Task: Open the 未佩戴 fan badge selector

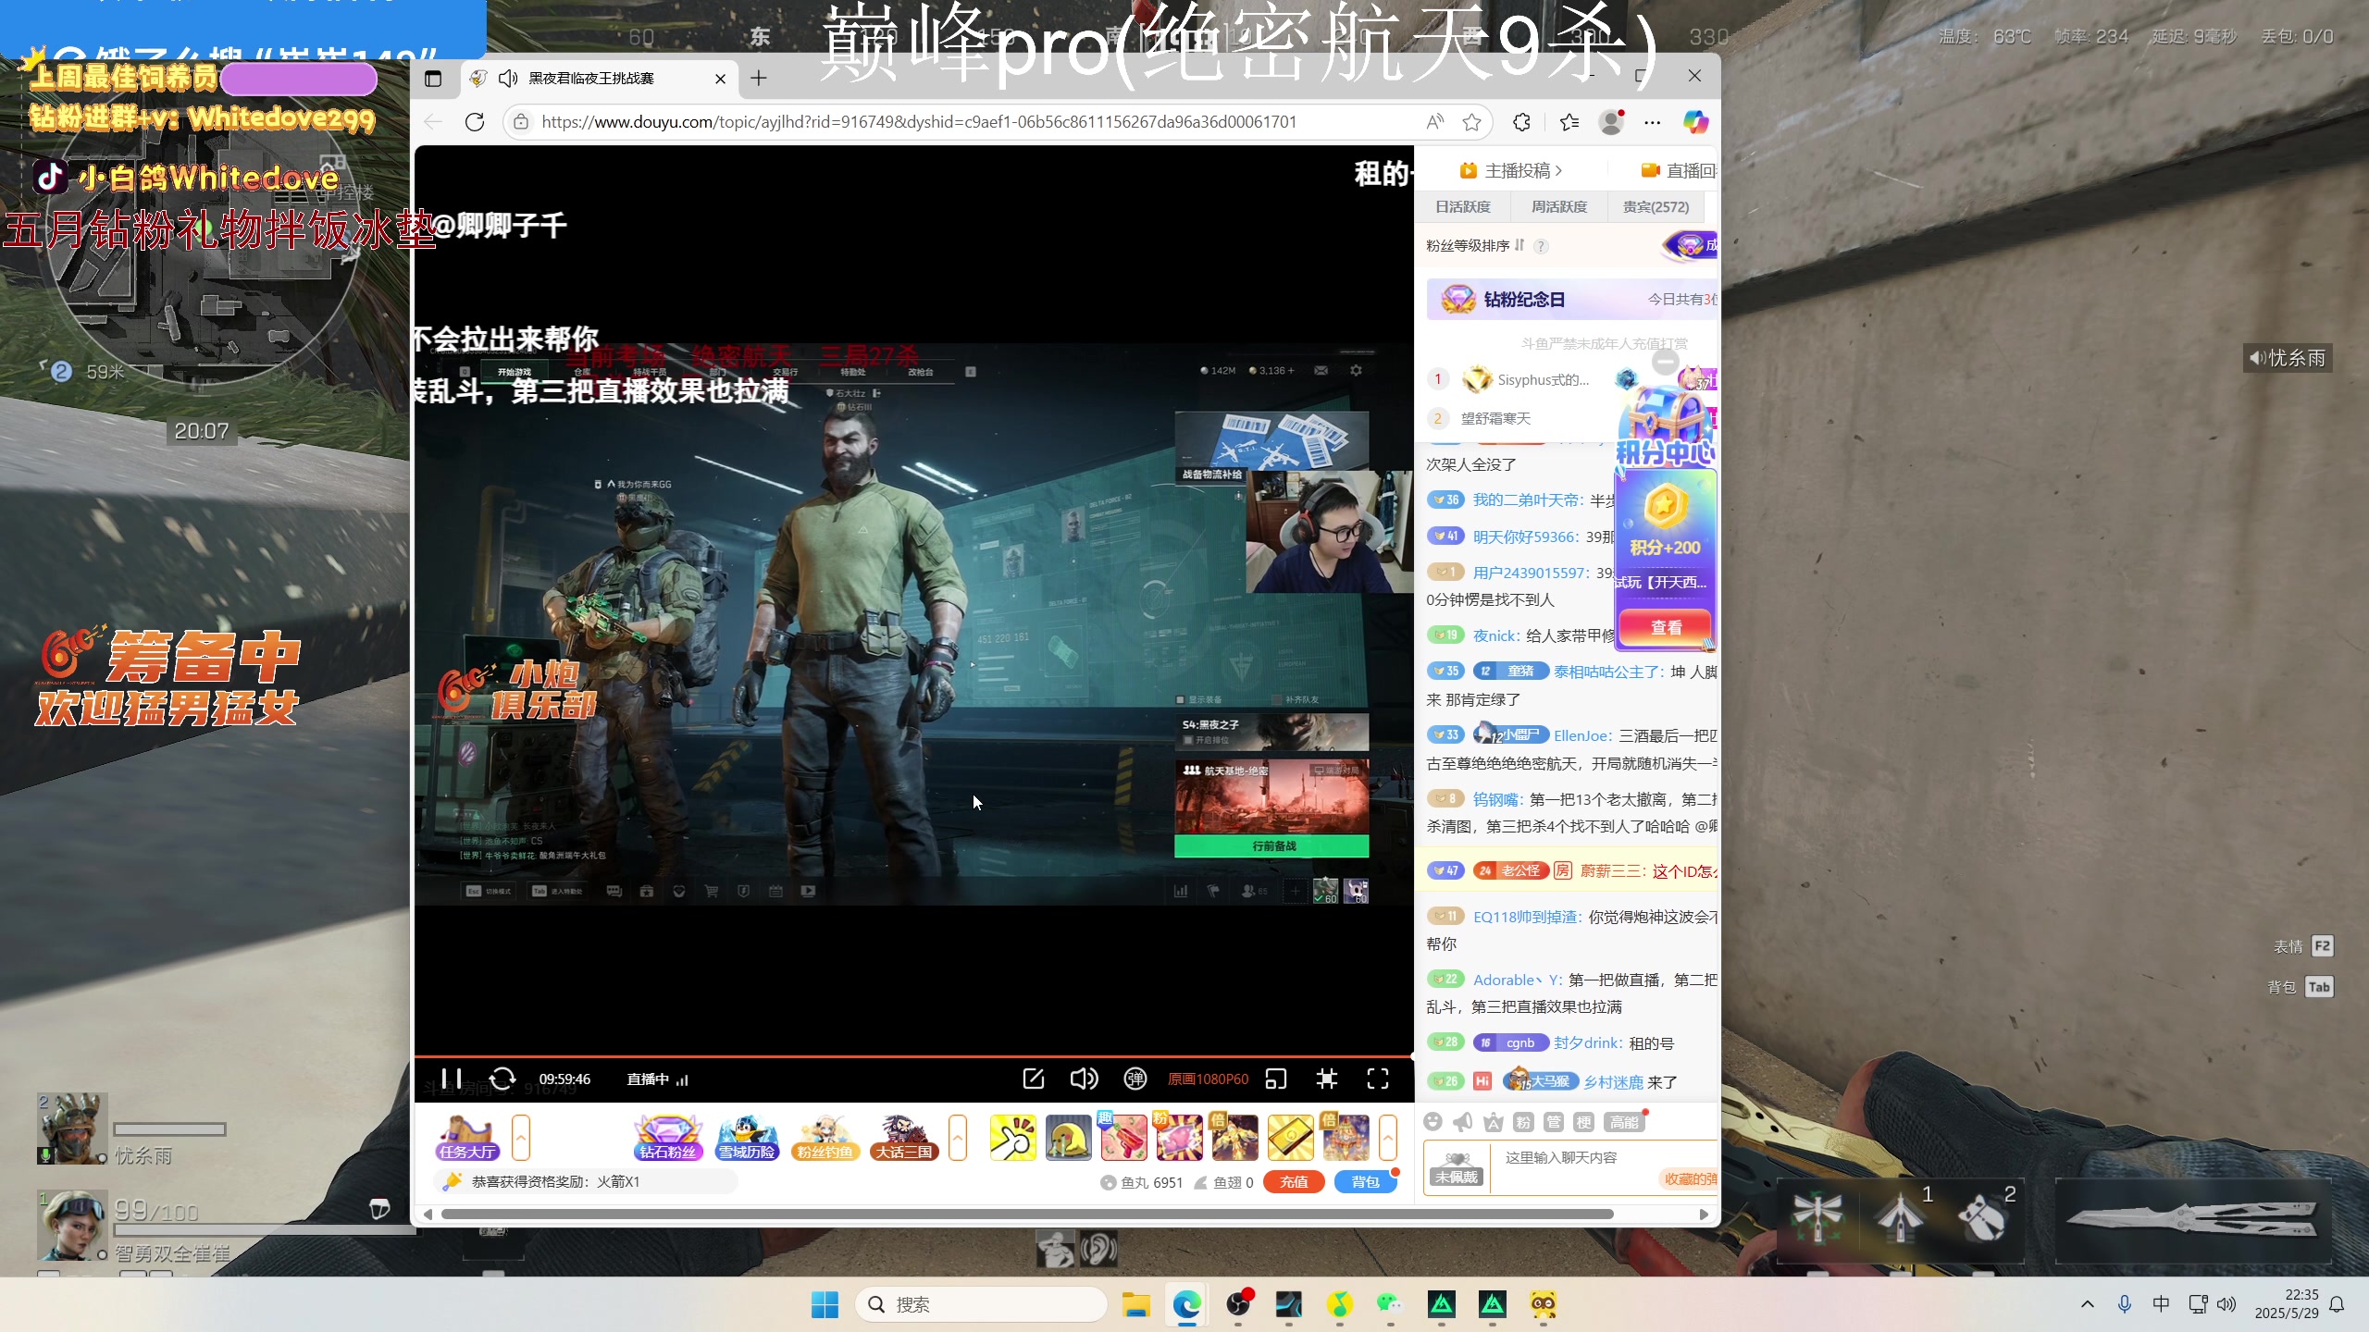Action: [1457, 1170]
